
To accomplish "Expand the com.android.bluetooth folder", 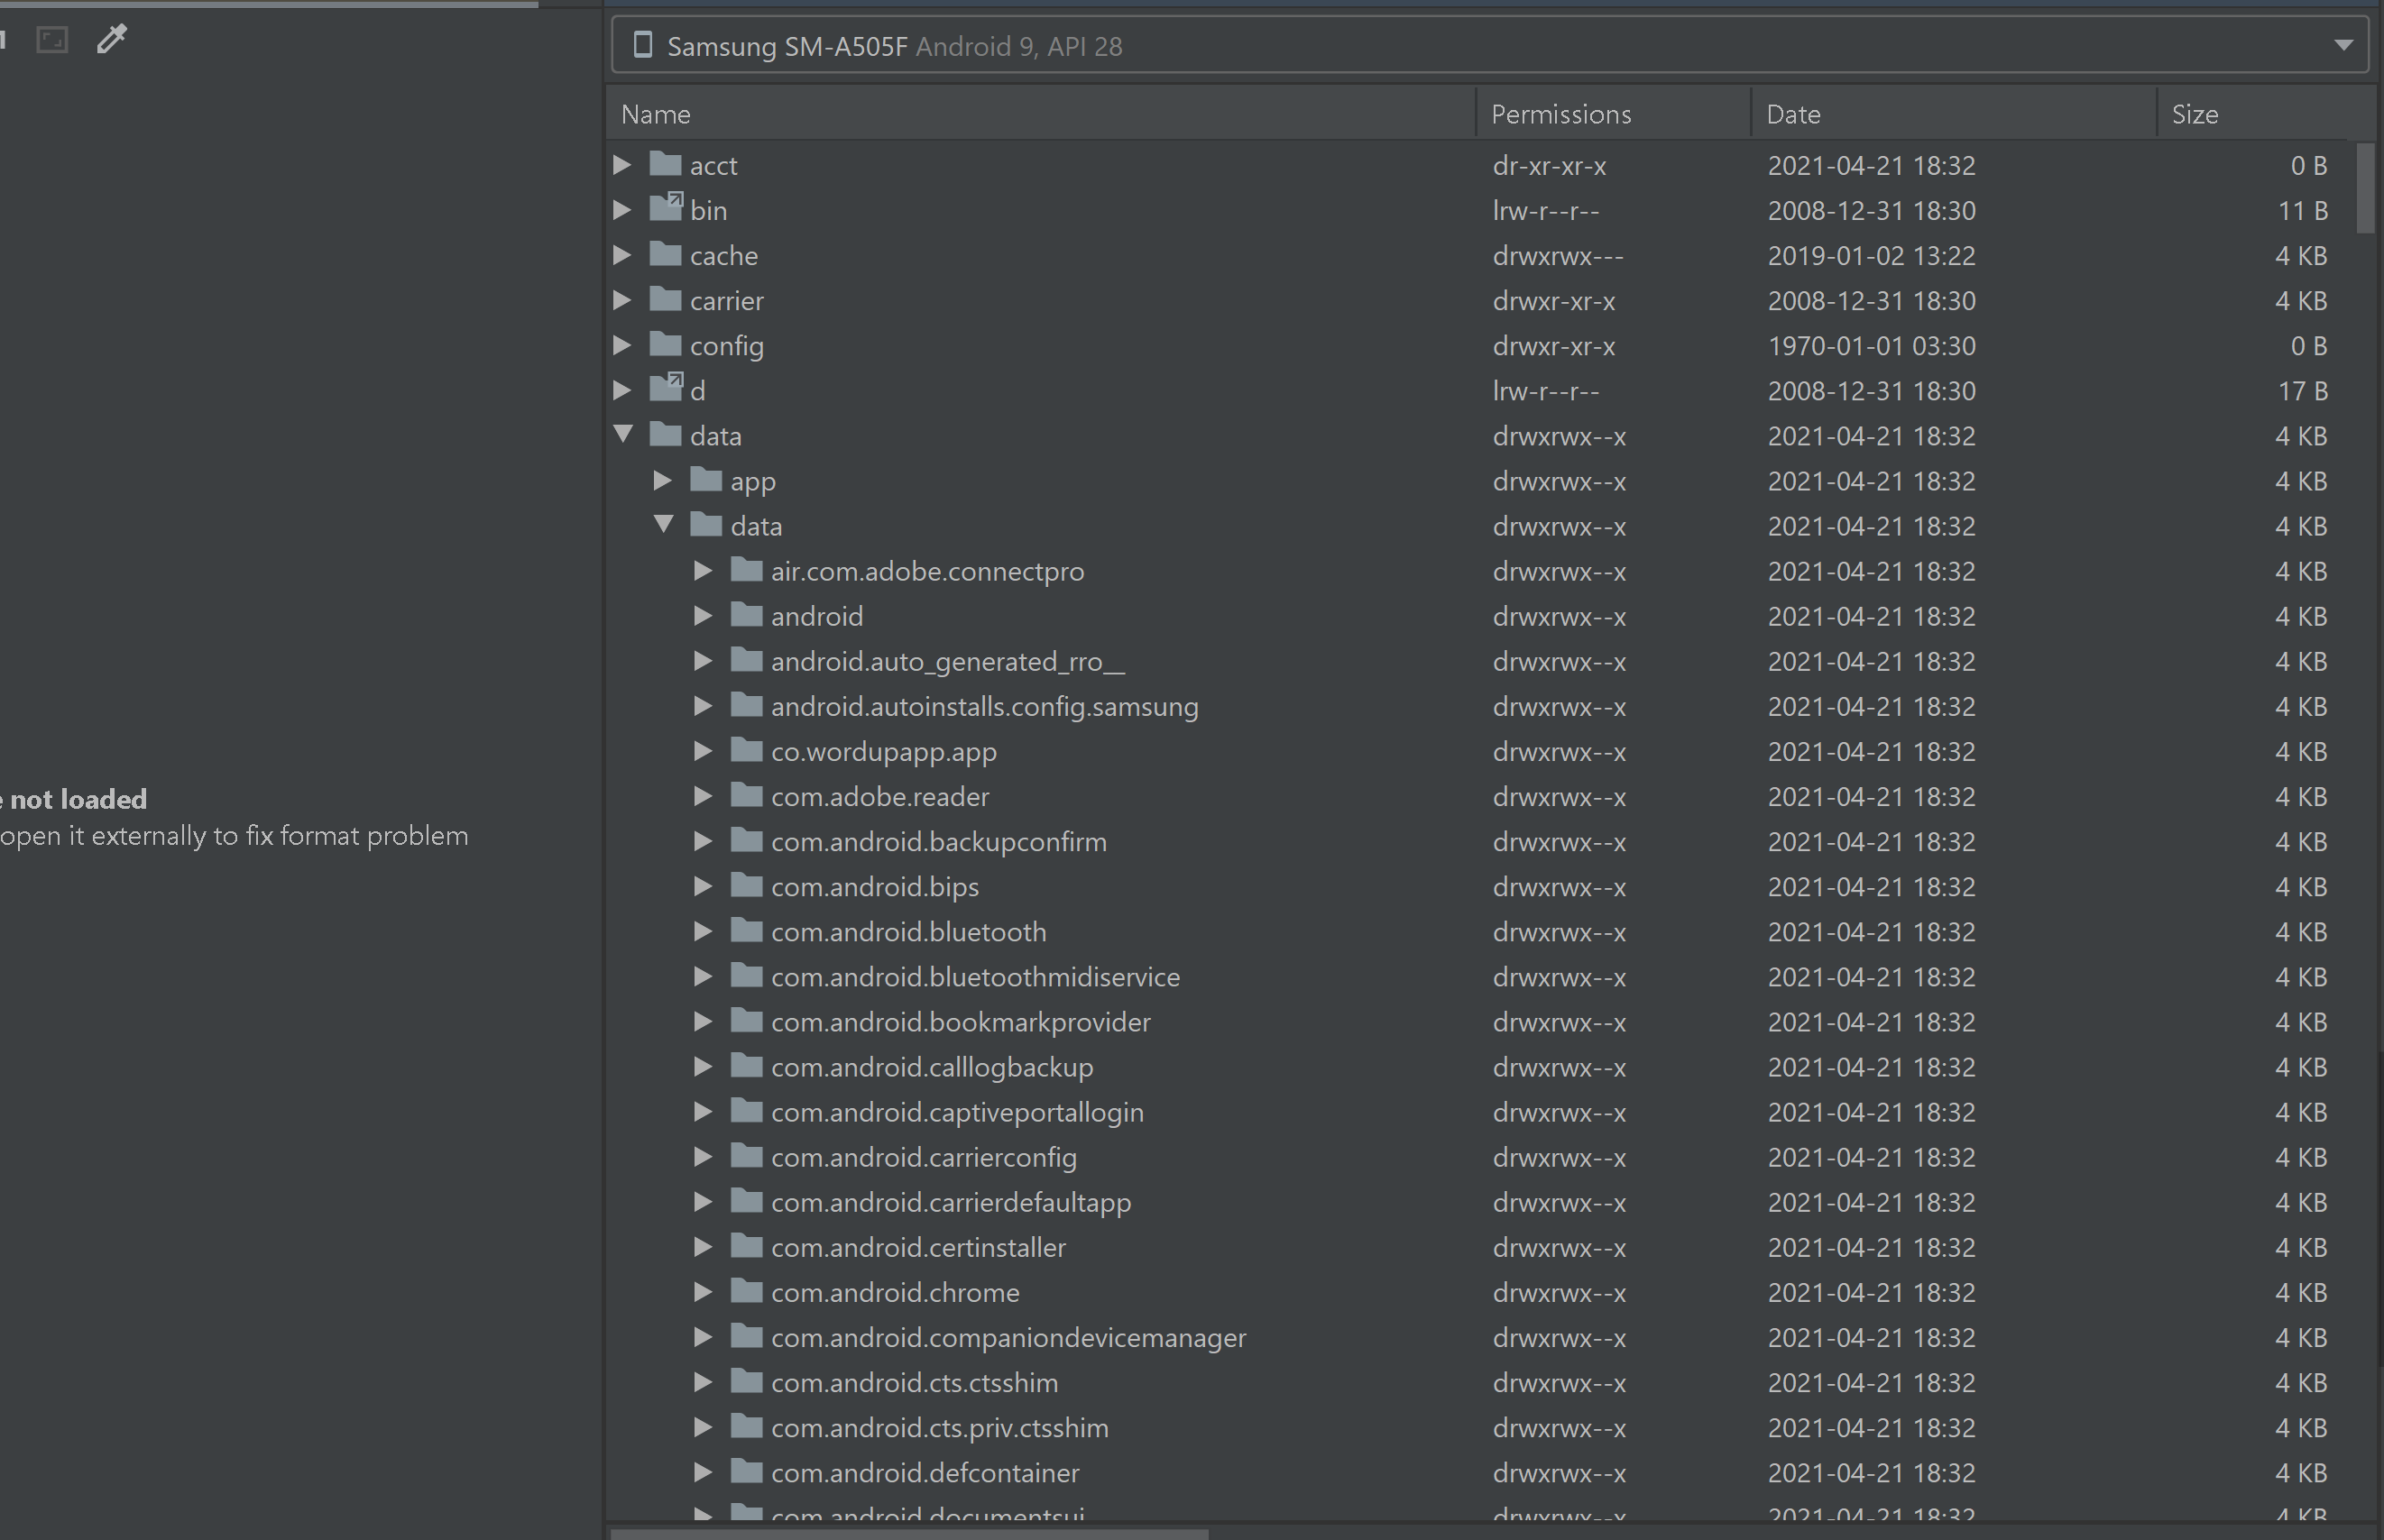I will [703, 931].
